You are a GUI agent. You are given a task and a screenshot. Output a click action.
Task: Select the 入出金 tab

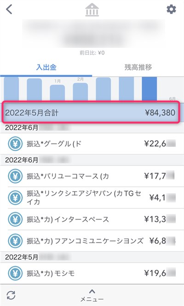[x=46, y=67]
